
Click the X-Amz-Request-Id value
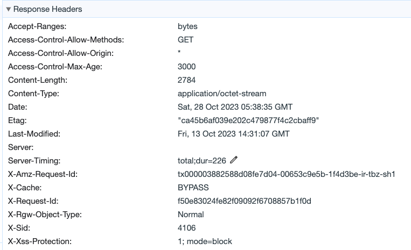click(x=287, y=174)
